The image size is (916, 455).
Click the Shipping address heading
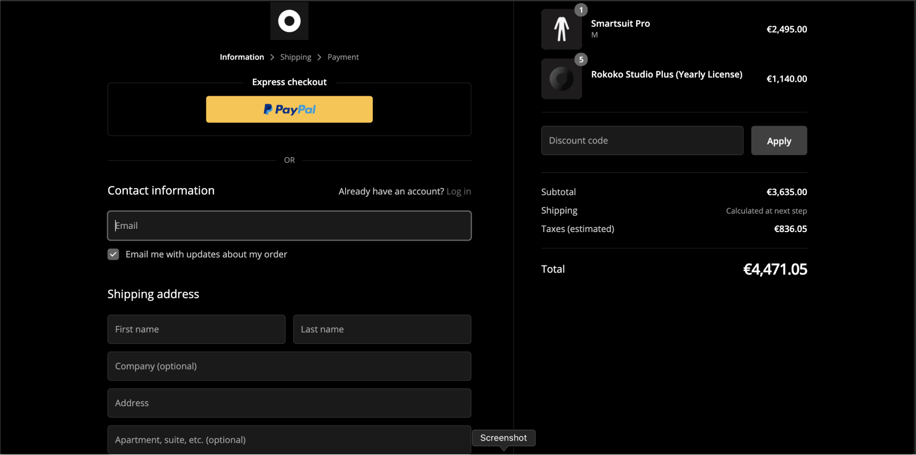154,294
